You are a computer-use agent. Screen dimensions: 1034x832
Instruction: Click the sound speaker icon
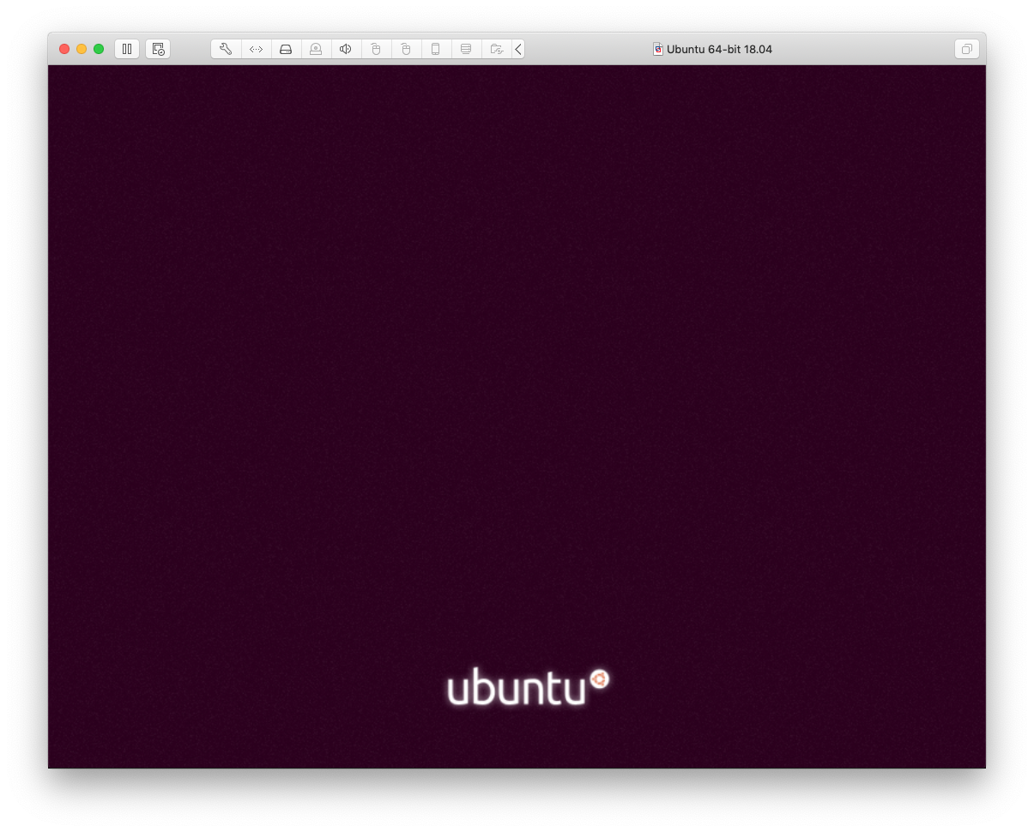click(346, 49)
